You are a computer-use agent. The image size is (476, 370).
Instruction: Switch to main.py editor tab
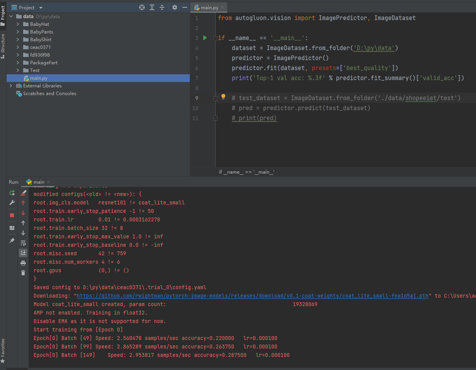coord(209,7)
